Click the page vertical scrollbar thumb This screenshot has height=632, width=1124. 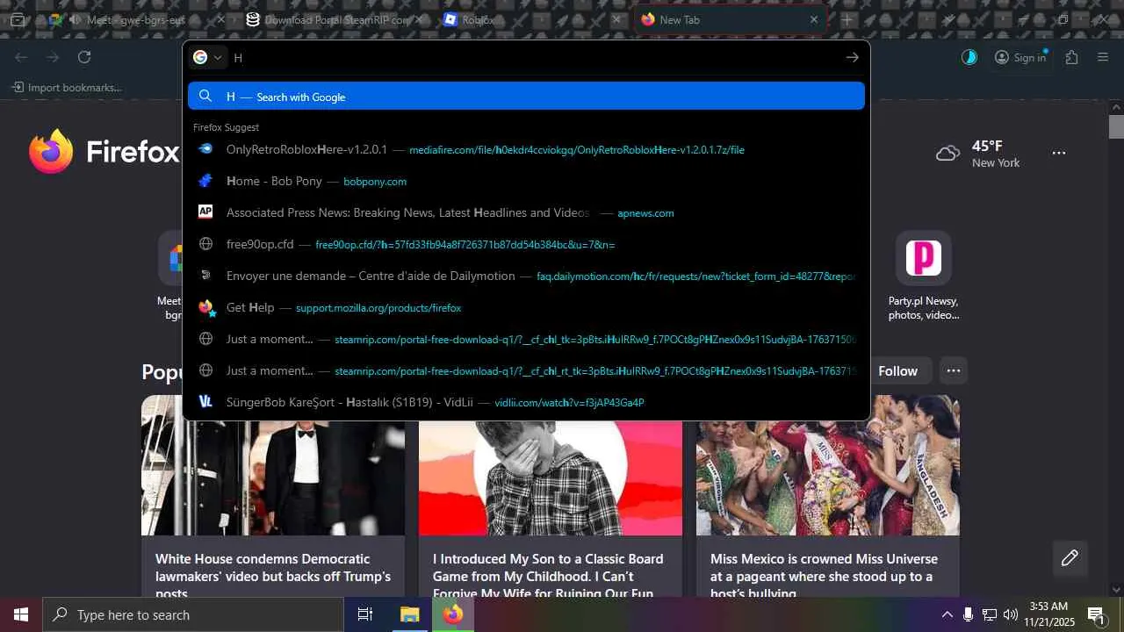pyautogui.click(x=1116, y=126)
